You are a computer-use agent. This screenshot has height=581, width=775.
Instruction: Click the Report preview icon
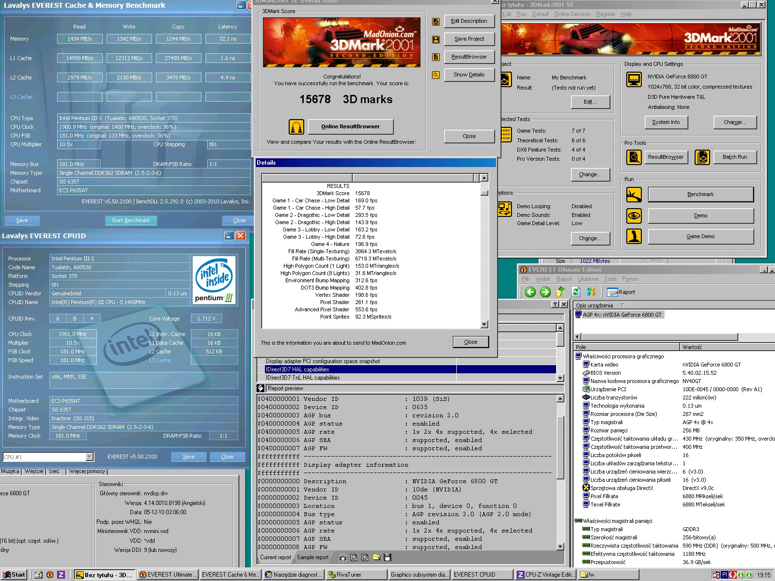pyautogui.click(x=261, y=388)
